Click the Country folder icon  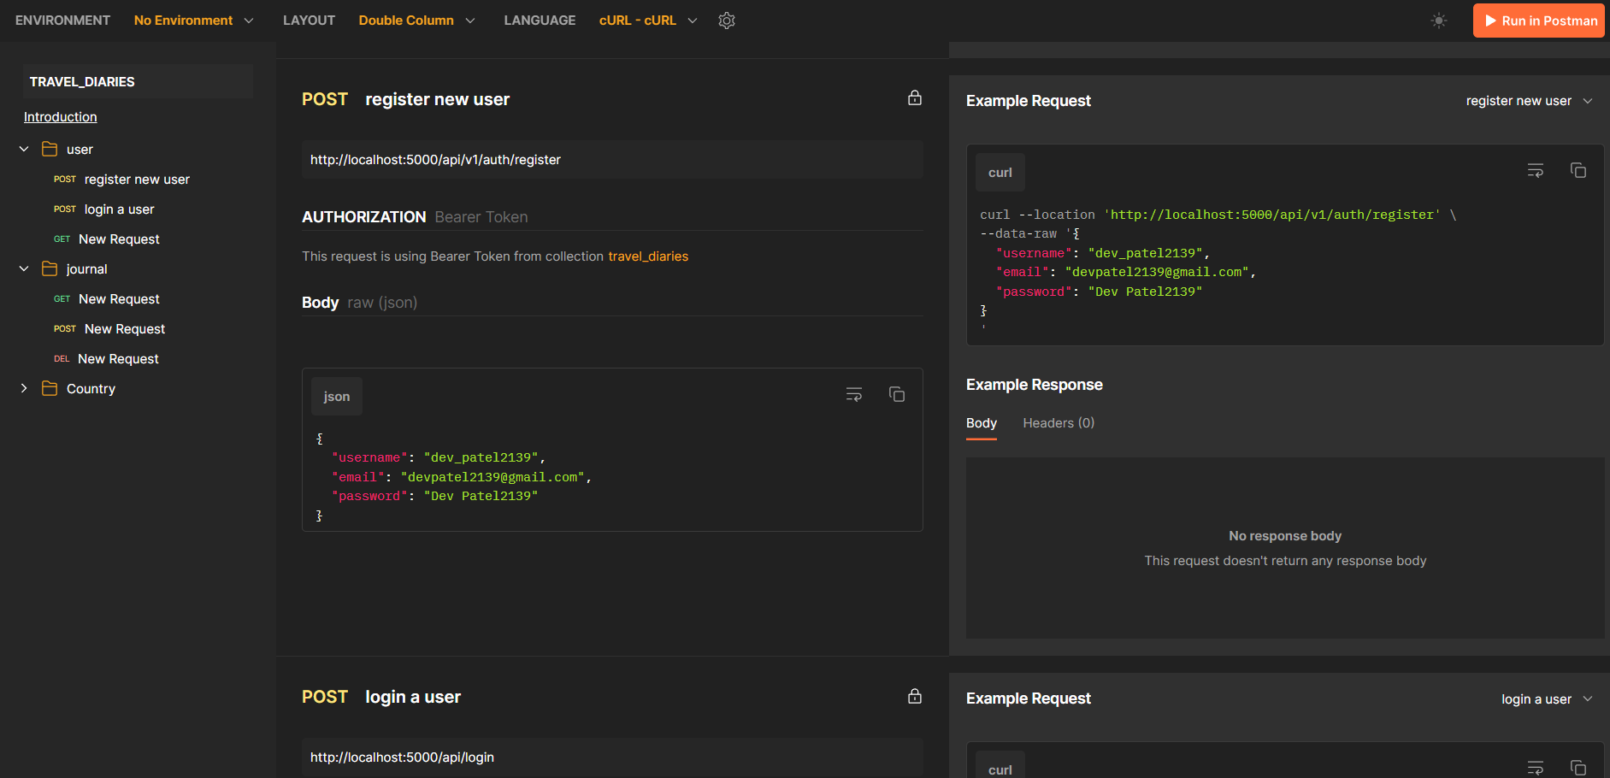(x=50, y=388)
